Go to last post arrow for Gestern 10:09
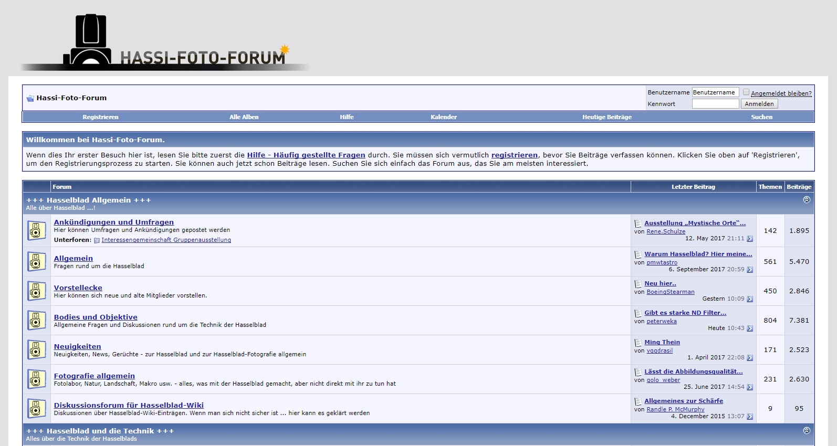837x446 pixels. tap(750, 299)
